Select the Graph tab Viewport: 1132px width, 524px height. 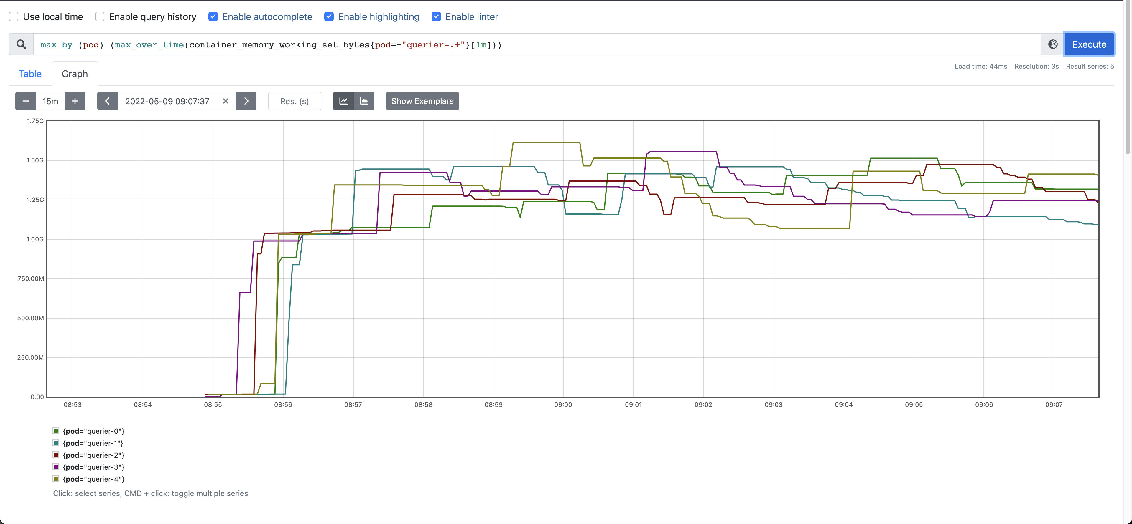[74, 73]
